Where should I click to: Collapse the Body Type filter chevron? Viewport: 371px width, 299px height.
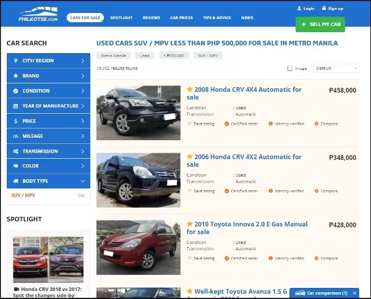(83, 181)
